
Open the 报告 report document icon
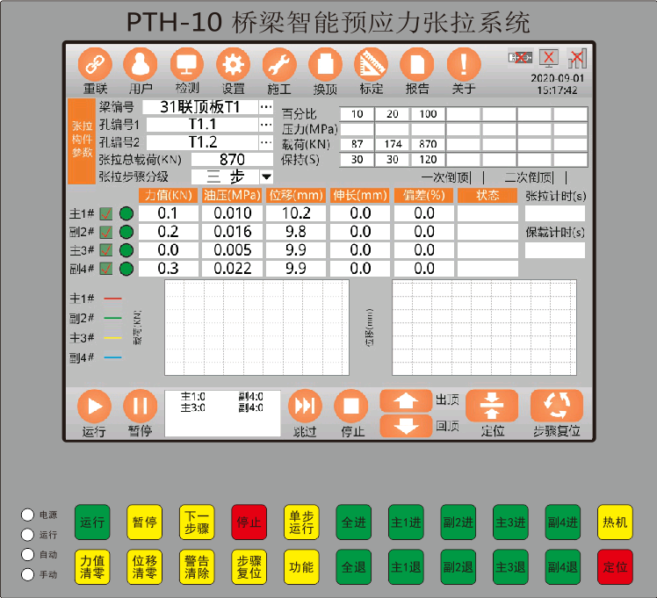(417, 64)
